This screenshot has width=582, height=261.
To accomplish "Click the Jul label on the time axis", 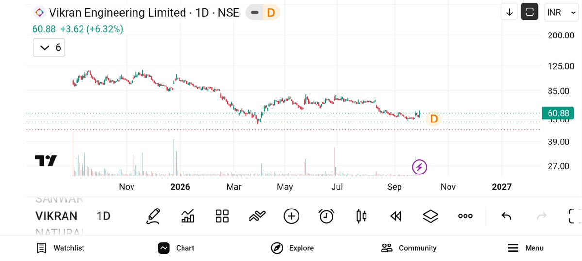I will click(x=337, y=187).
